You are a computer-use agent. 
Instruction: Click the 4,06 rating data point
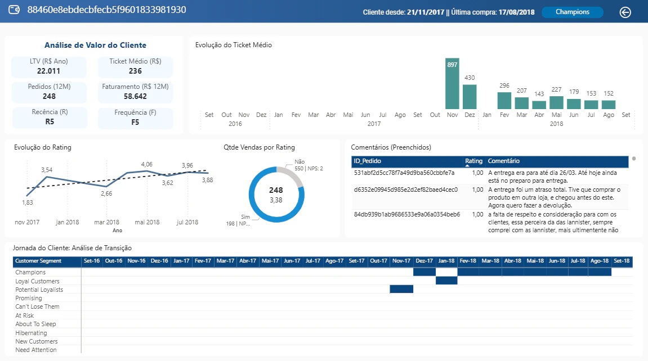click(x=146, y=171)
